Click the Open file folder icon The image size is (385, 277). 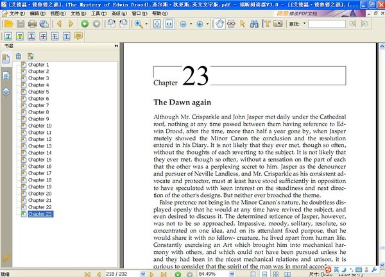click(x=9, y=24)
